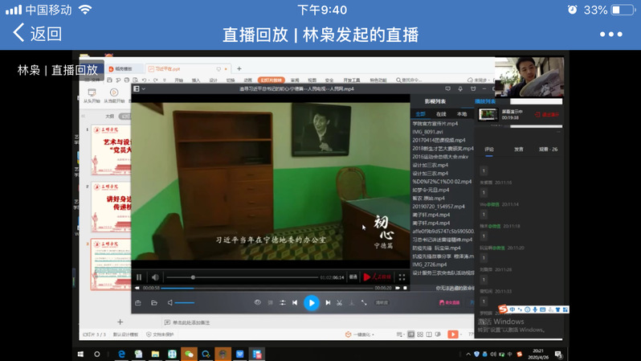
Task: Open the 开发工具 ribbon tab
Action: point(352,80)
